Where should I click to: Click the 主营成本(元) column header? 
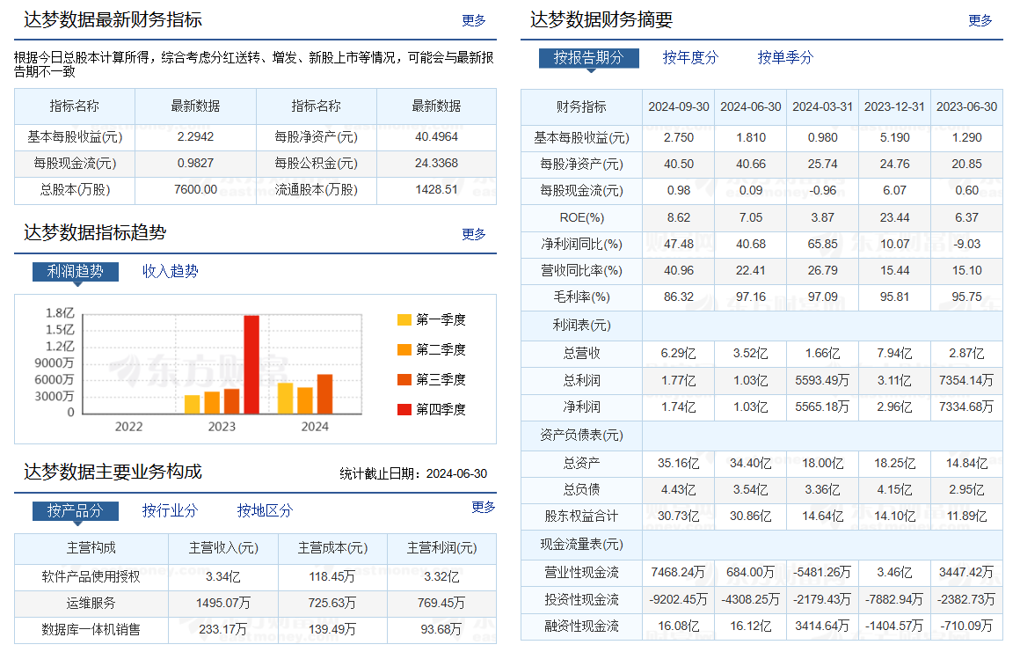coord(333,548)
